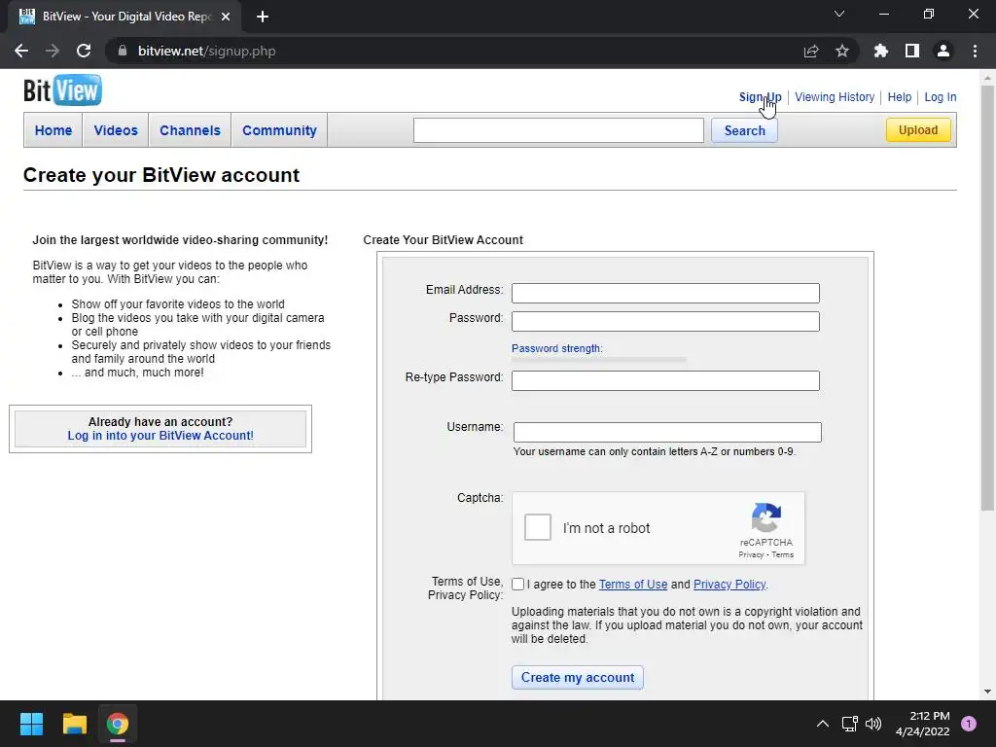The image size is (996, 747).
Task: Open the Chrome profile icon
Action: pos(943,51)
